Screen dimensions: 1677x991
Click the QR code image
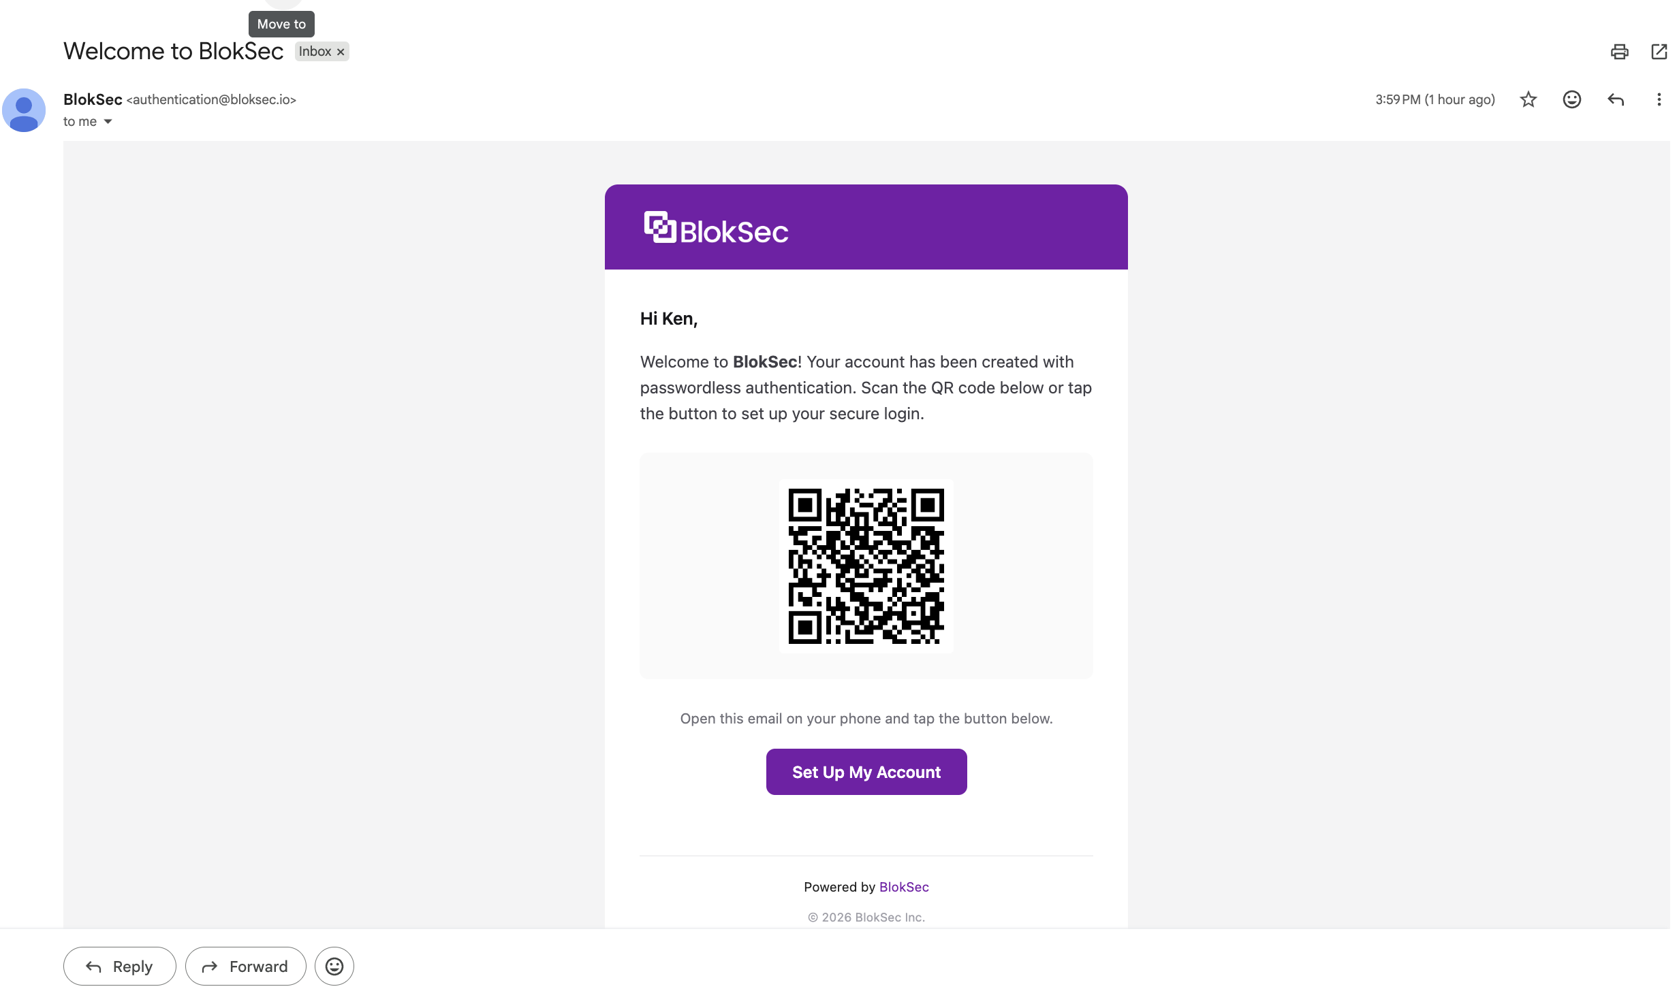tap(866, 566)
